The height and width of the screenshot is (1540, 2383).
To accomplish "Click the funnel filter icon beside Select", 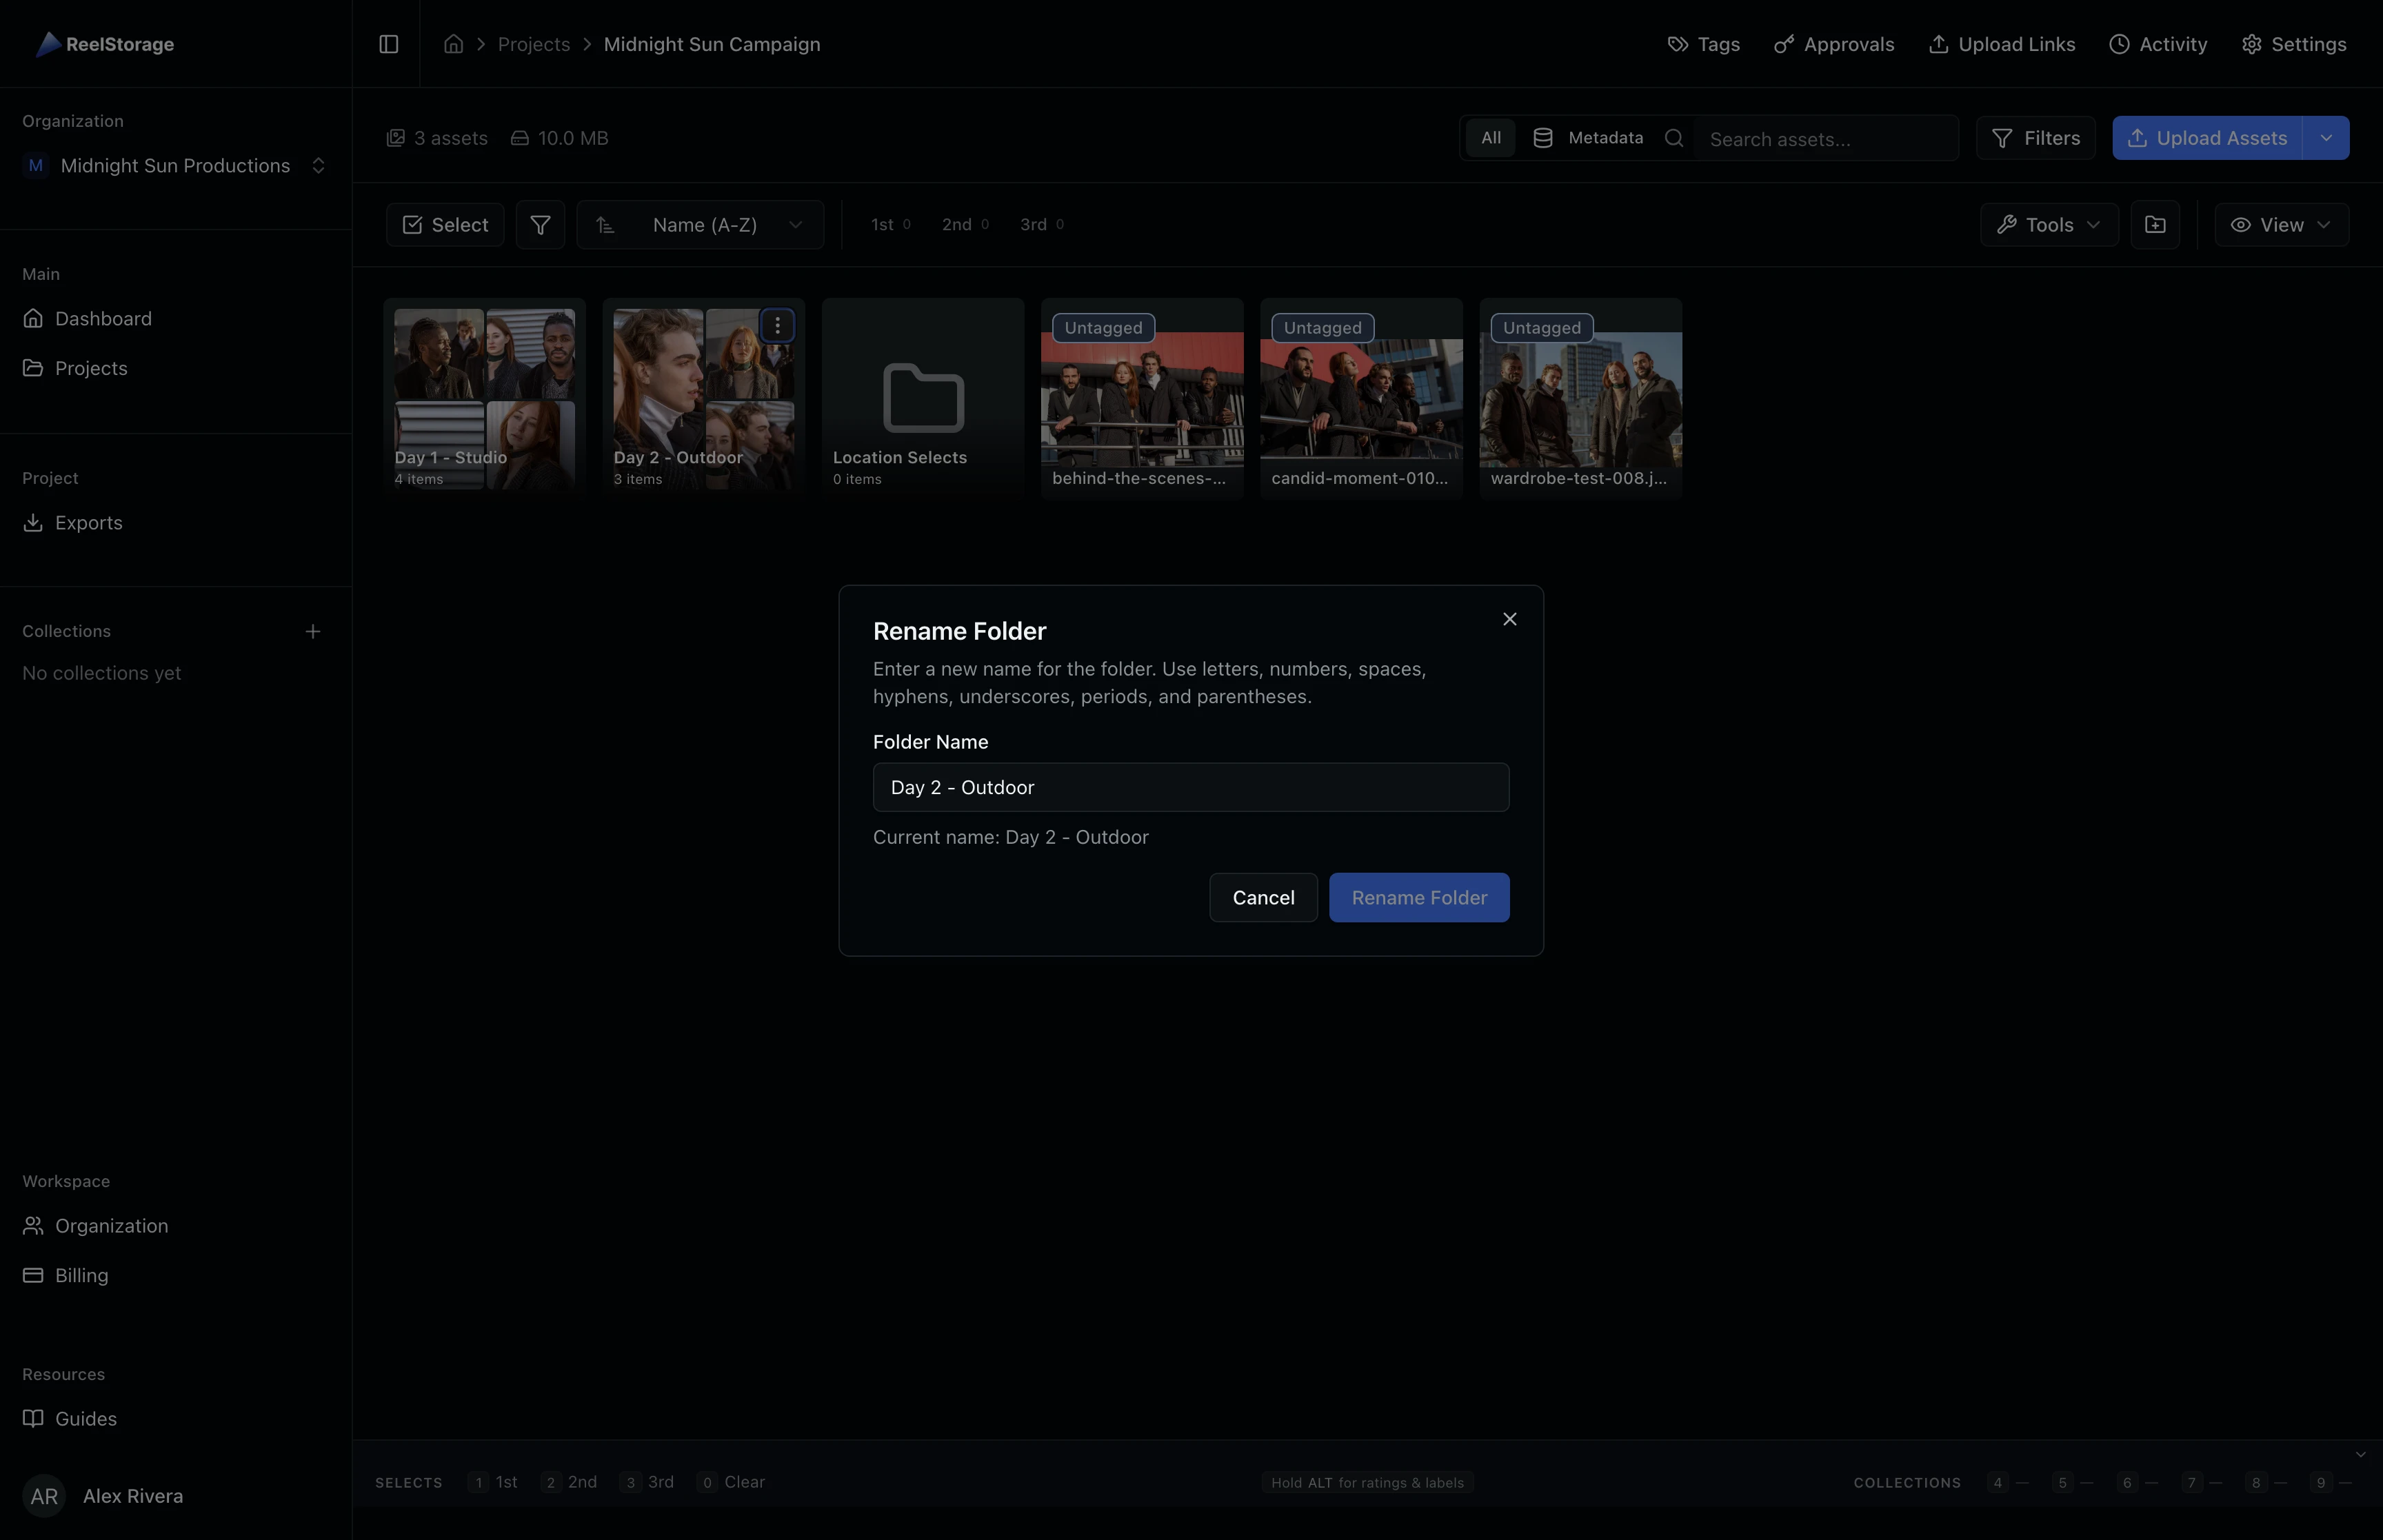I will coord(540,225).
